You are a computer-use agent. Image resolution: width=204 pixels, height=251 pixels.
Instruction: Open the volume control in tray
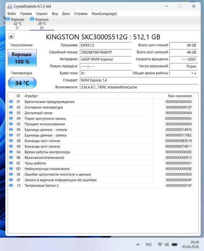pos(167,245)
